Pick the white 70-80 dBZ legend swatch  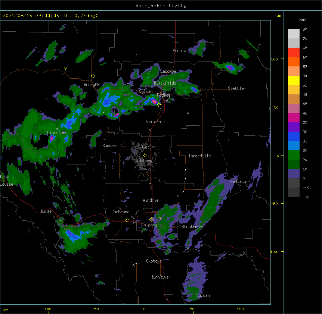[294, 34]
